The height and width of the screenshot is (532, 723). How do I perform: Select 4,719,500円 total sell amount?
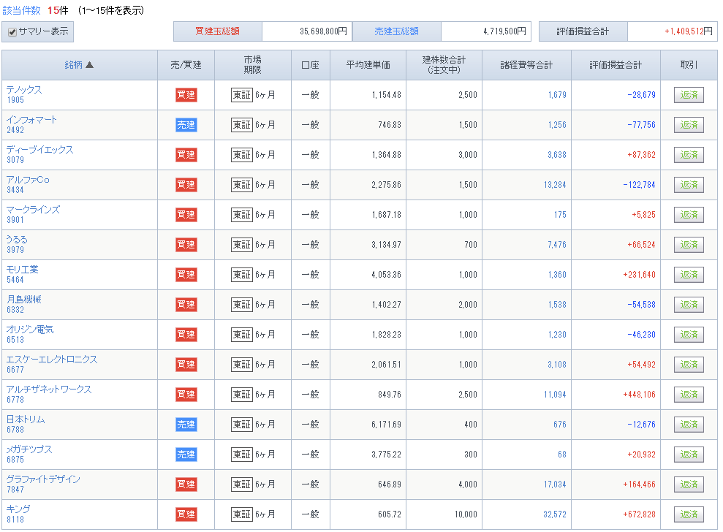coord(504,31)
